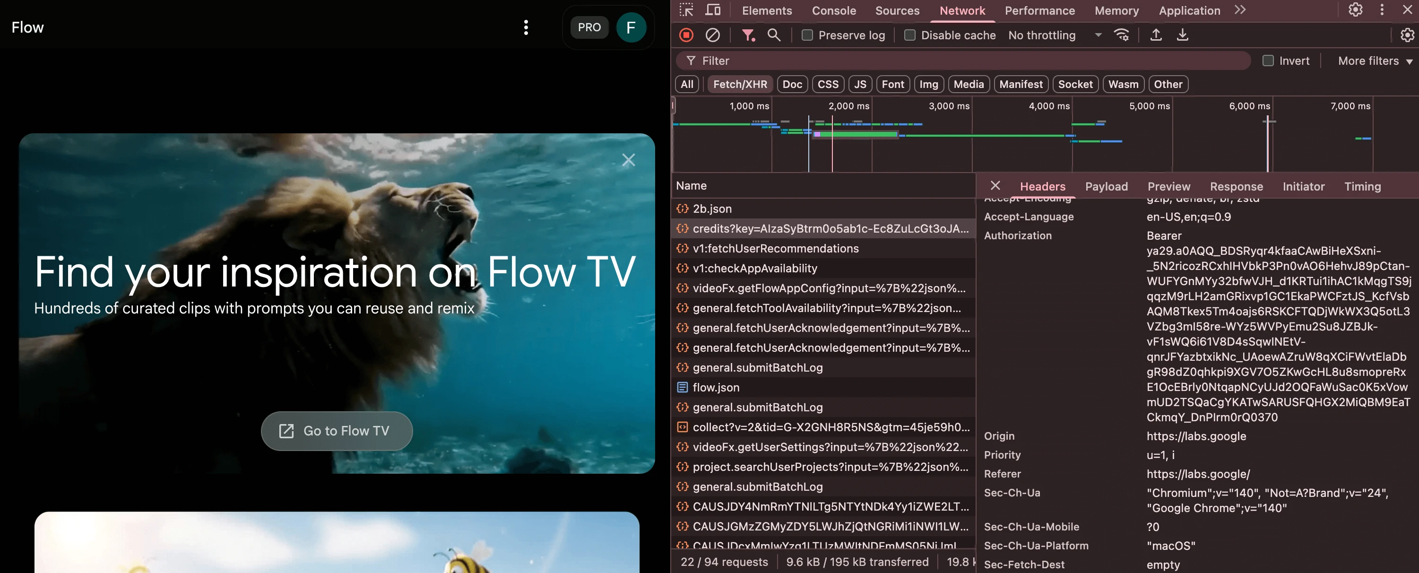Show more DevTools tabs chevron
Viewport: 1419px width, 573px height.
tap(1240, 10)
